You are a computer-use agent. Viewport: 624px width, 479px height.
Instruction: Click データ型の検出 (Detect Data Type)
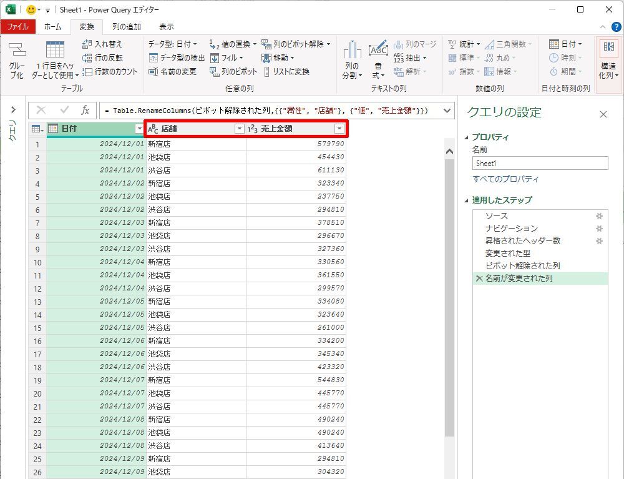[177, 58]
